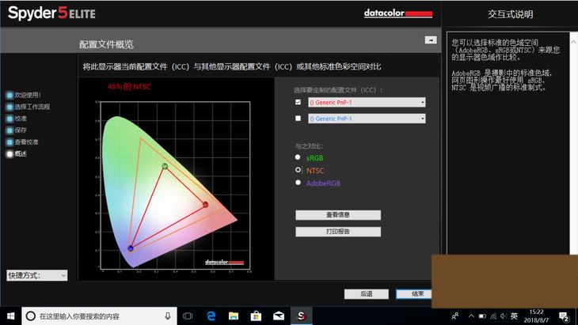
Task: Open Microsoft Store from the taskbar
Action: pyautogui.click(x=256, y=316)
